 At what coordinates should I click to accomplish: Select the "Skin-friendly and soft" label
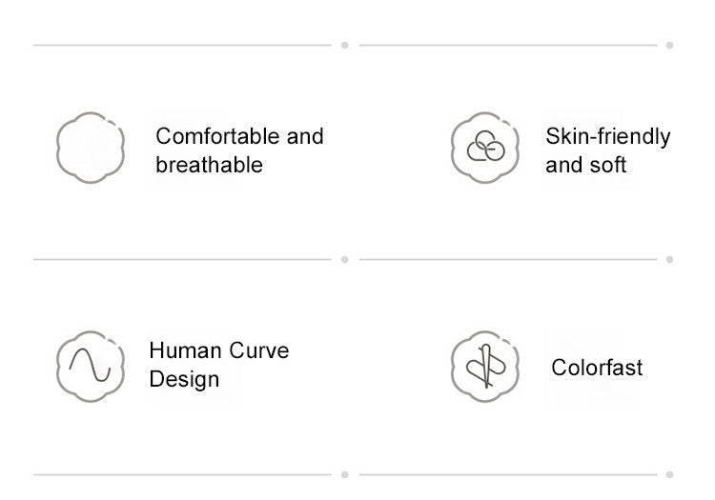pyautogui.click(x=607, y=150)
